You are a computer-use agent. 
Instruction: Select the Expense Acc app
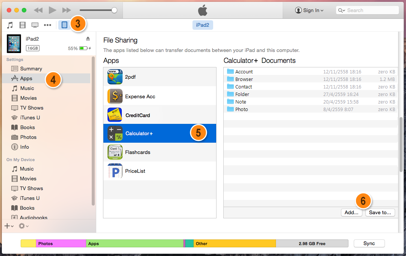(x=160, y=96)
